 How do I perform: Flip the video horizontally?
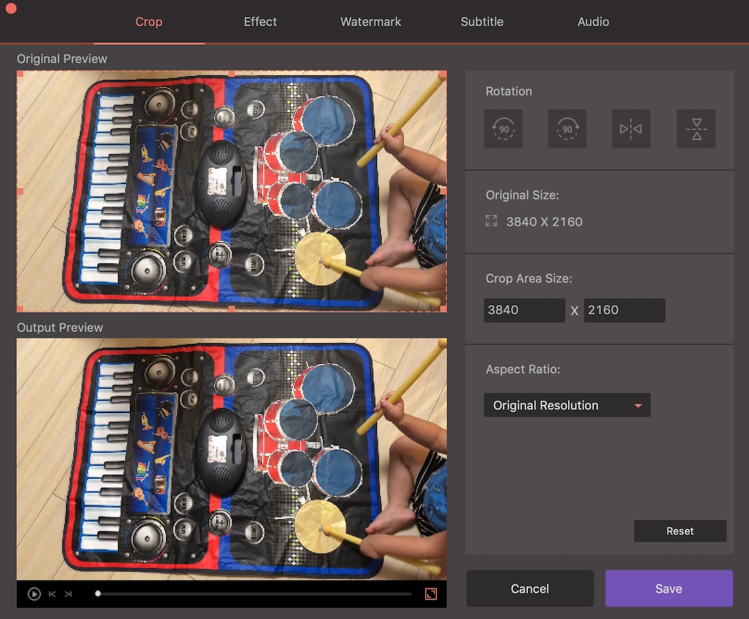pos(631,129)
